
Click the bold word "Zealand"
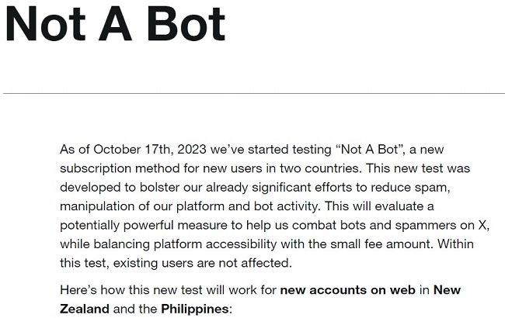point(85,309)
